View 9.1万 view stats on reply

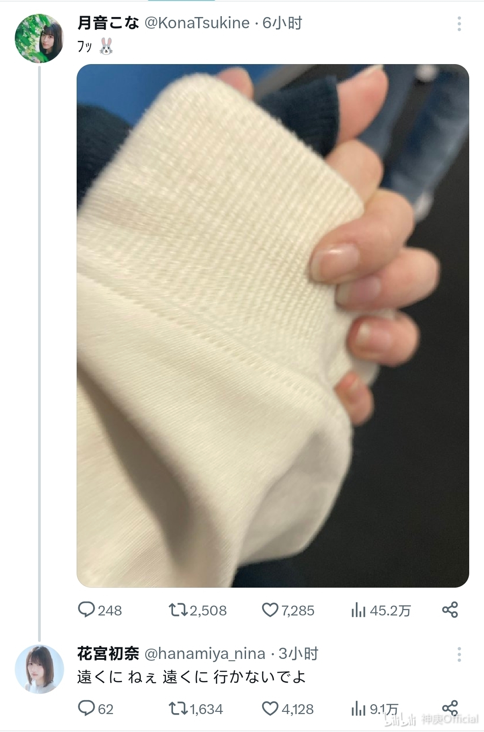pyautogui.click(x=375, y=709)
